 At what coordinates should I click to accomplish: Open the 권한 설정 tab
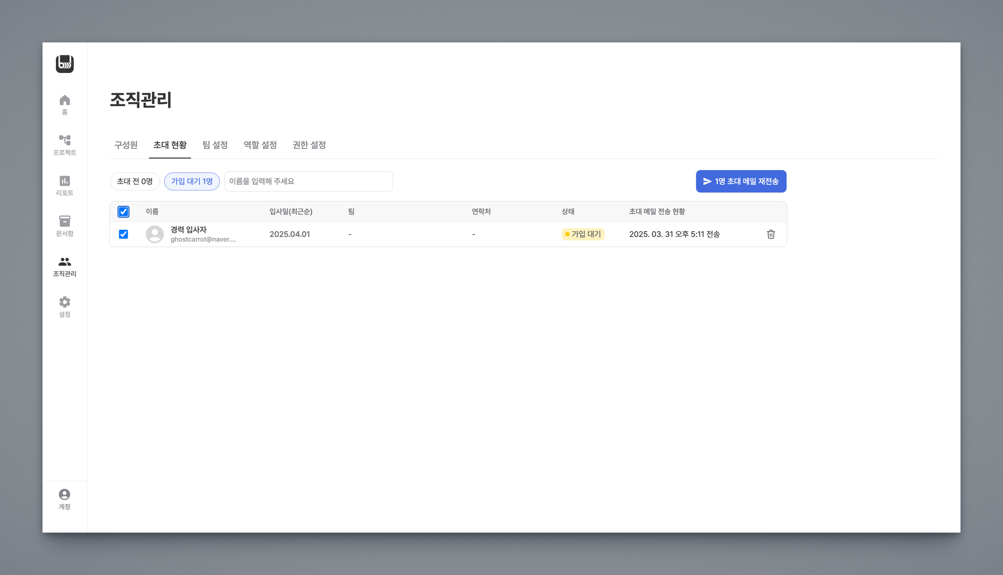point(309,145)
